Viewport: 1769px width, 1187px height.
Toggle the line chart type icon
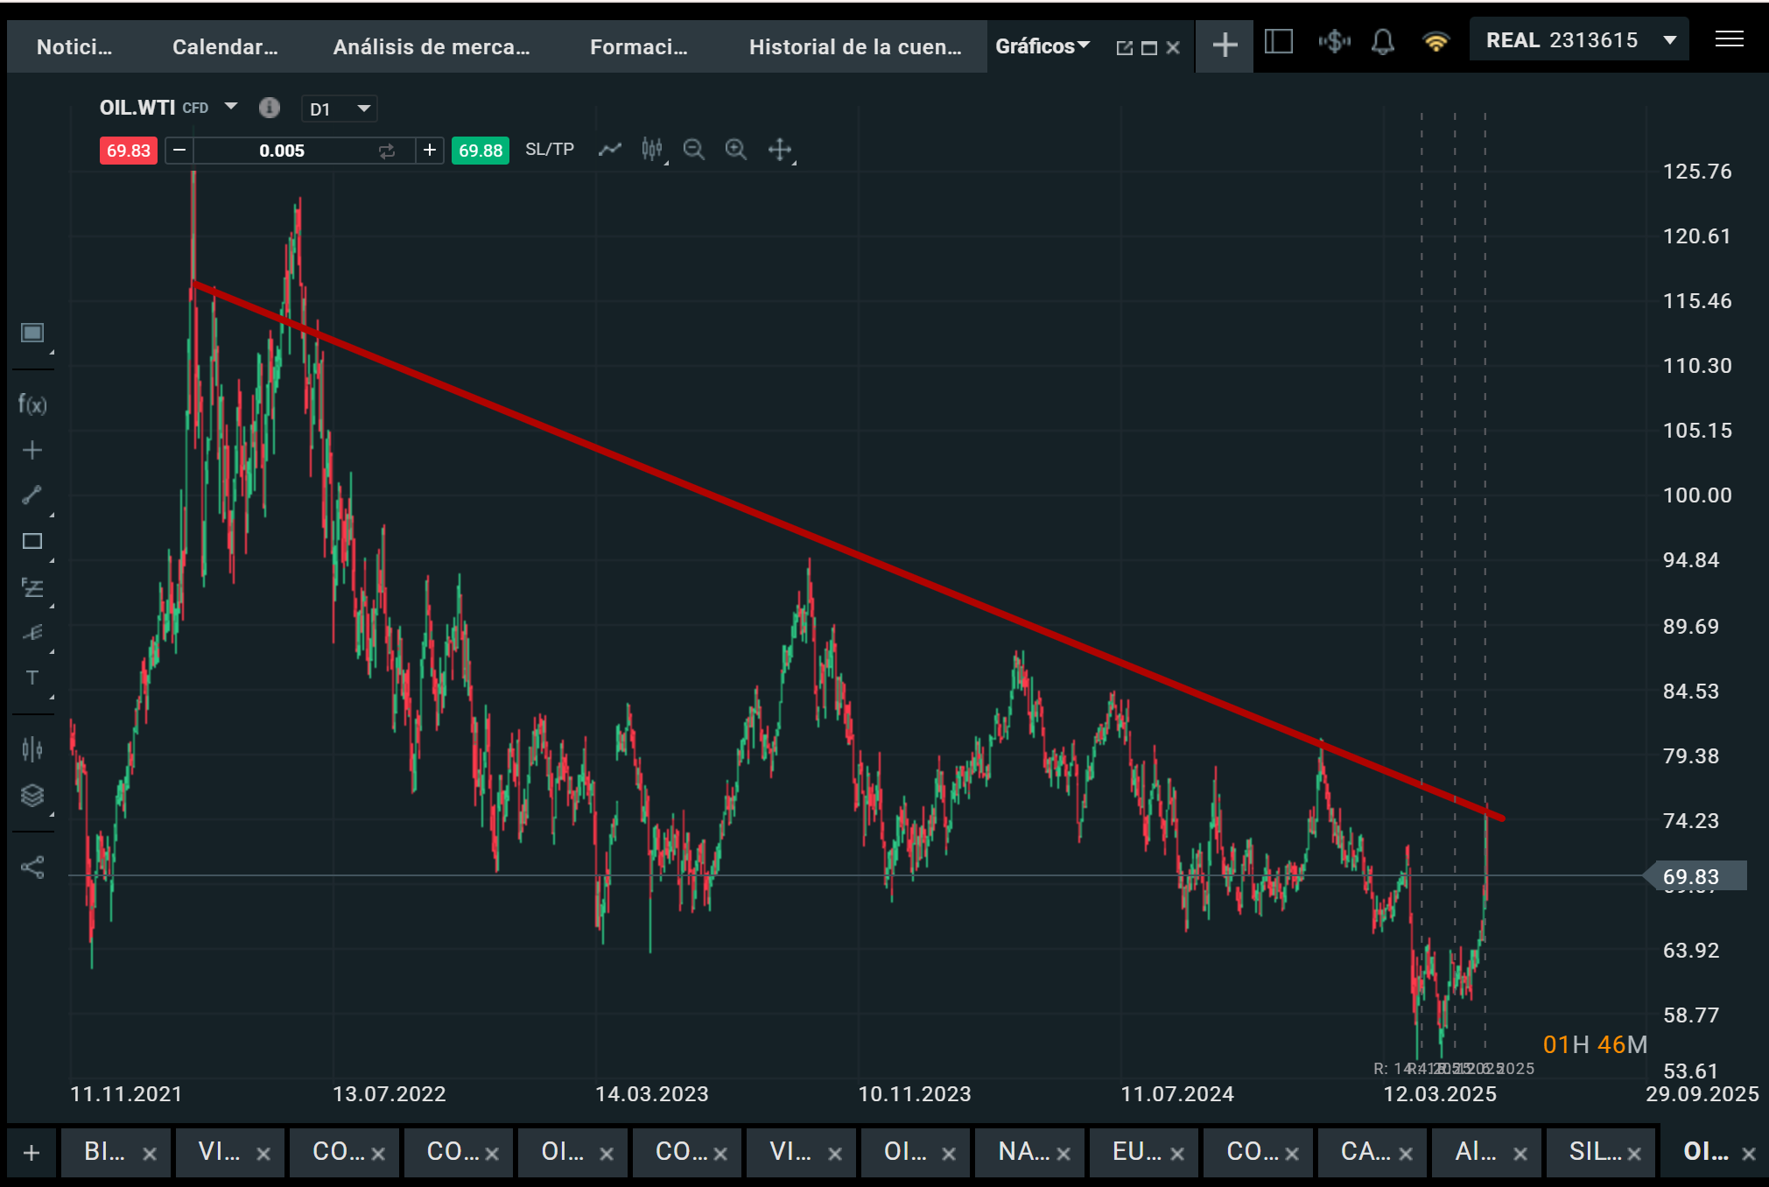(609, 150)
